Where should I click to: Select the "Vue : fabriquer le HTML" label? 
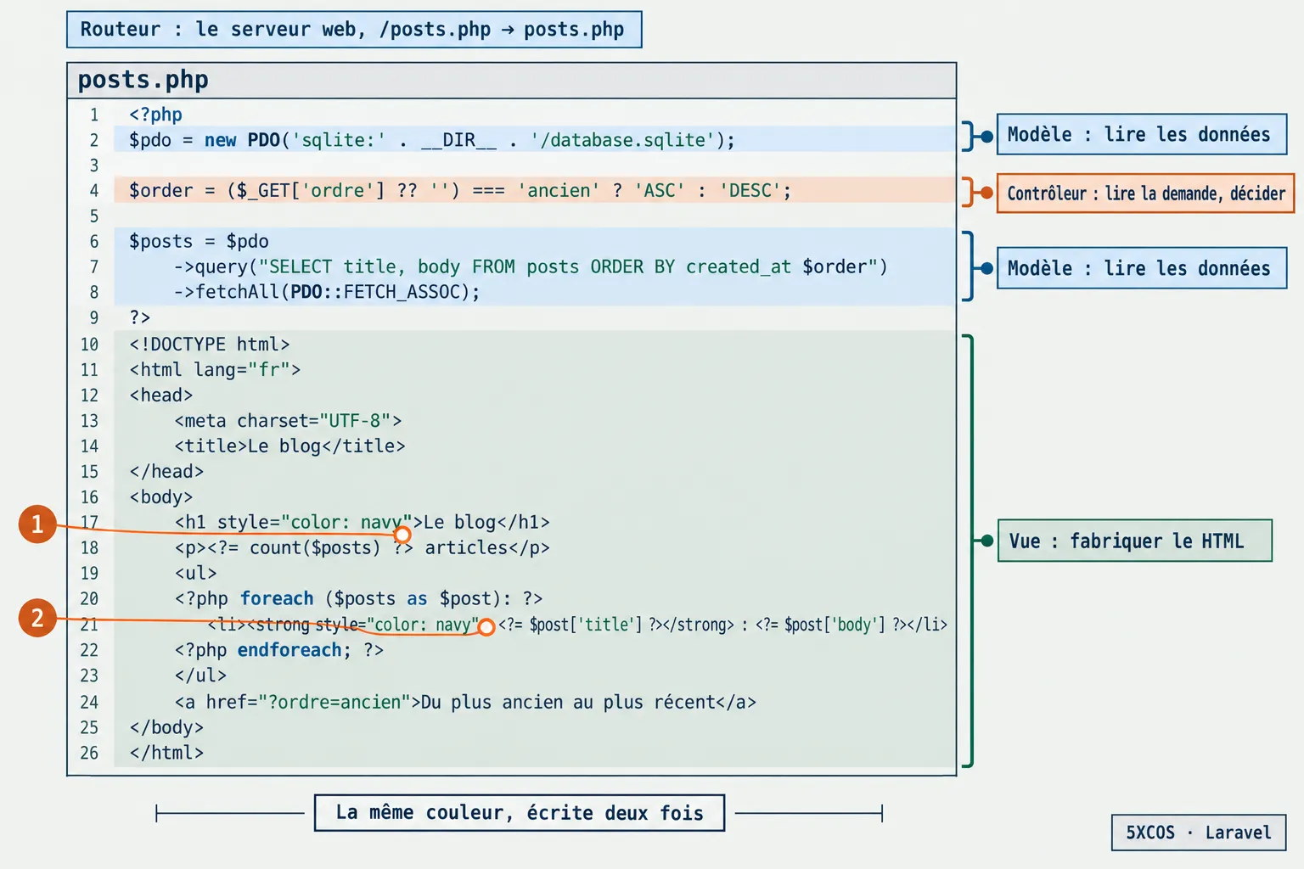tap(1134, 541)
